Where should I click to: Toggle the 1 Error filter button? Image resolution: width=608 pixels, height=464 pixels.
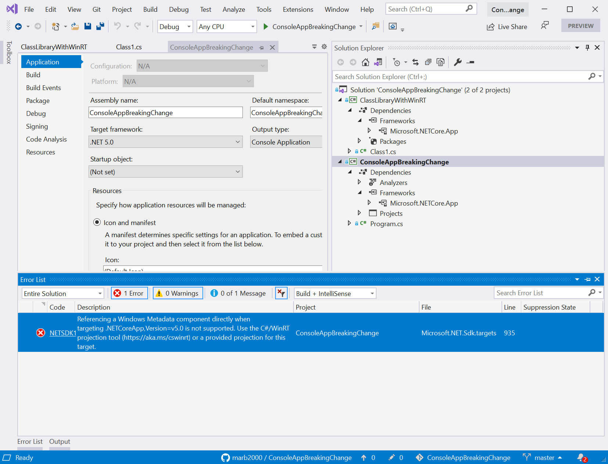129,293
